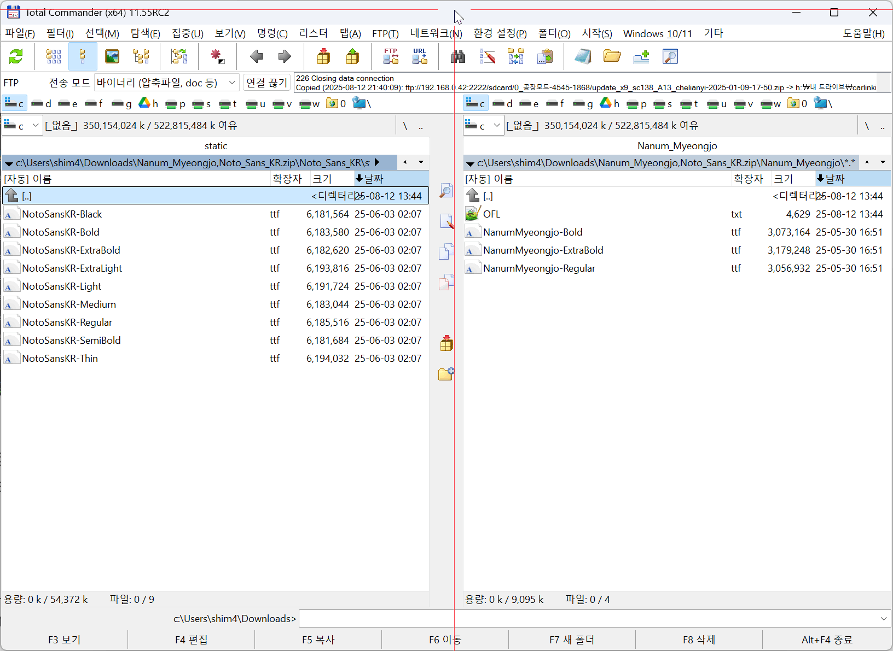
Task: Select drive w in left drive bar
Action: [309, 103]
